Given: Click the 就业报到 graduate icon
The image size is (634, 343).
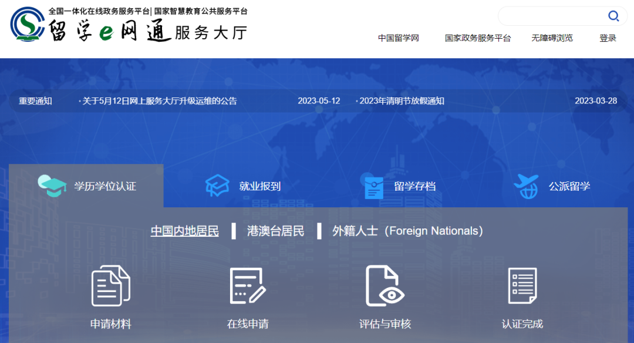Looking at the screenshot, I should (x=217, y=186).
